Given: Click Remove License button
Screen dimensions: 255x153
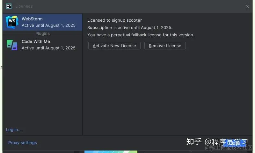Looking at the screenshot, I should pos(165,46).
